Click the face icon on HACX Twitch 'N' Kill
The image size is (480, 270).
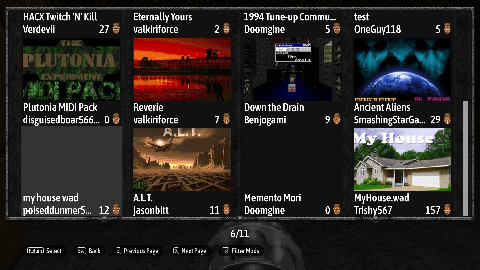pos(116,28)
